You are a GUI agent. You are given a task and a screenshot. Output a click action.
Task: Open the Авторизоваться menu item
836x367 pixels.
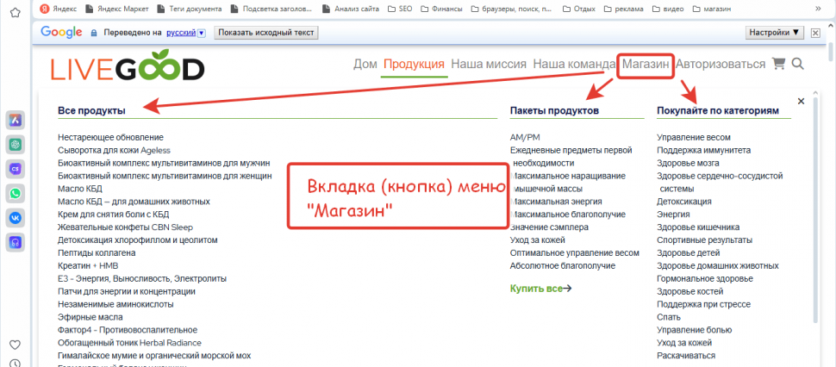pyautogui.click(x=721, y=64)
